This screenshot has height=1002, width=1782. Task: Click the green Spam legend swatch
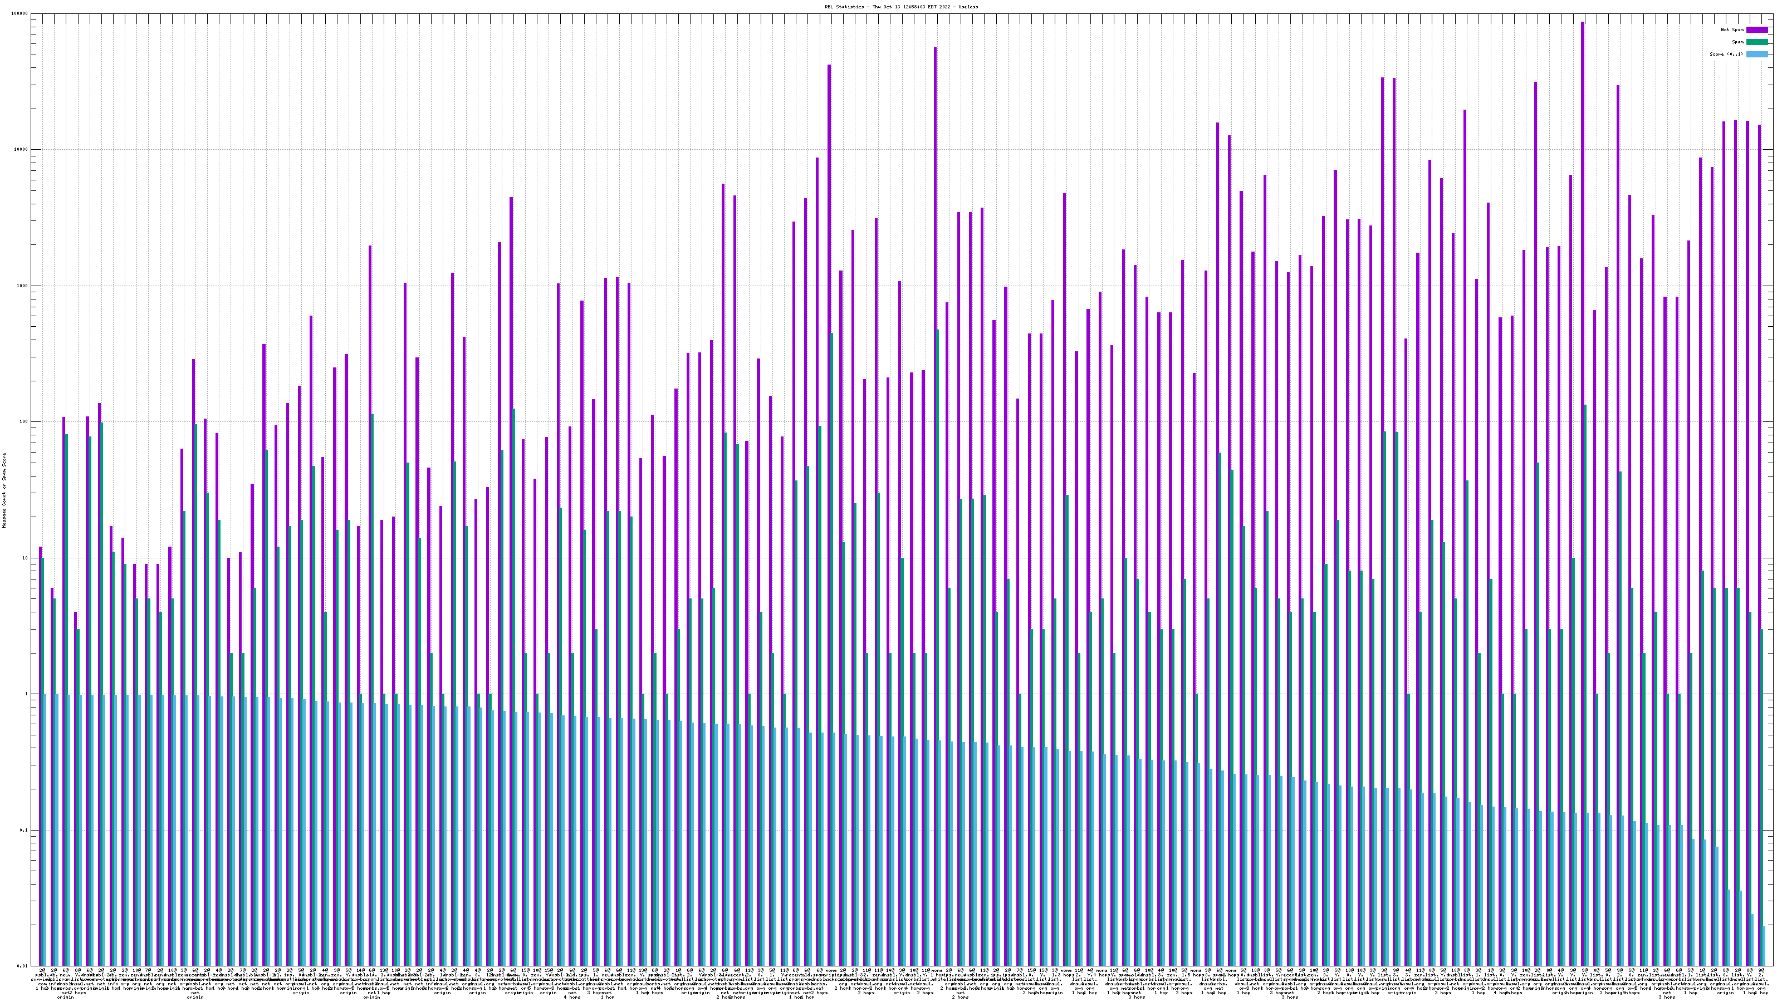coord(1757,42)
